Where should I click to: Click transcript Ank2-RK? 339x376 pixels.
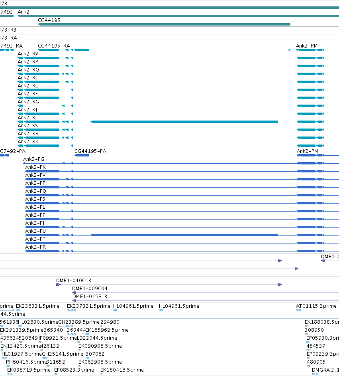click(28, 141)
